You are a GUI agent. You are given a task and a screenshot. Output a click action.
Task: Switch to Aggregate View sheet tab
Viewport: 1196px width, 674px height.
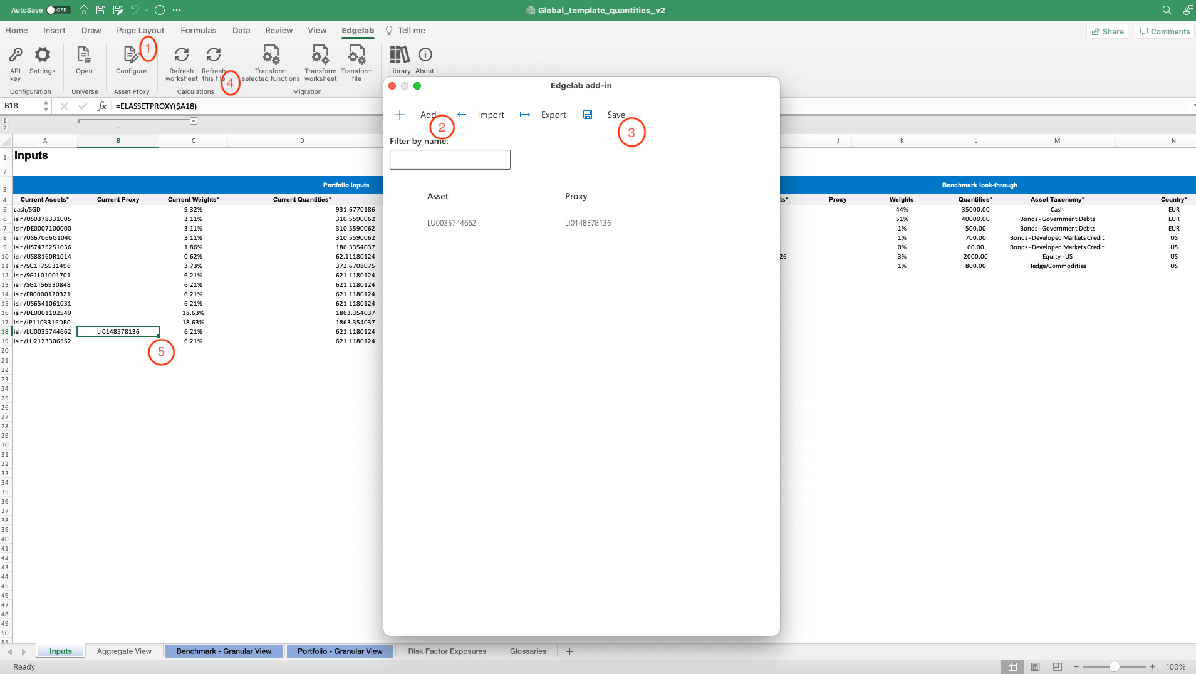[124, 651]
